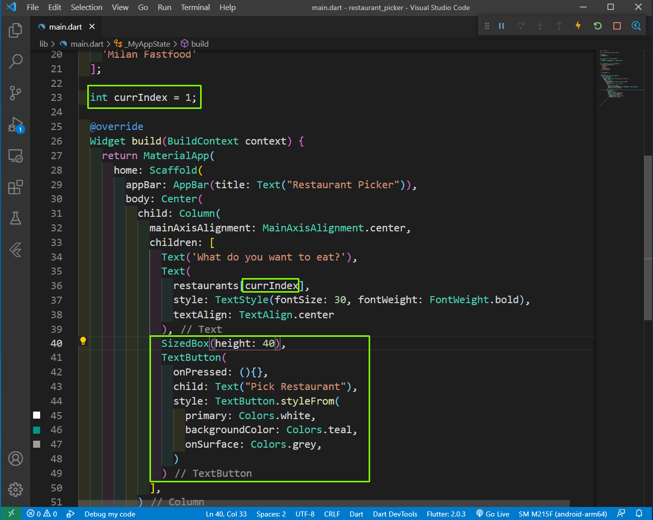Open DevTools widget inspector icon
This screenshot has height=520, width=653.
[x=636, y=26]
